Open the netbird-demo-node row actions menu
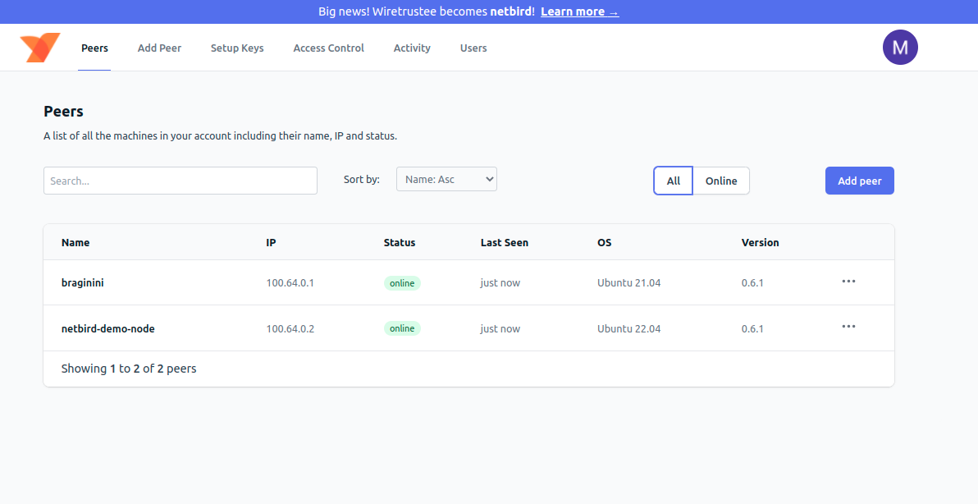The height and width of the screenshot is (504, 978). click(848, 327)
